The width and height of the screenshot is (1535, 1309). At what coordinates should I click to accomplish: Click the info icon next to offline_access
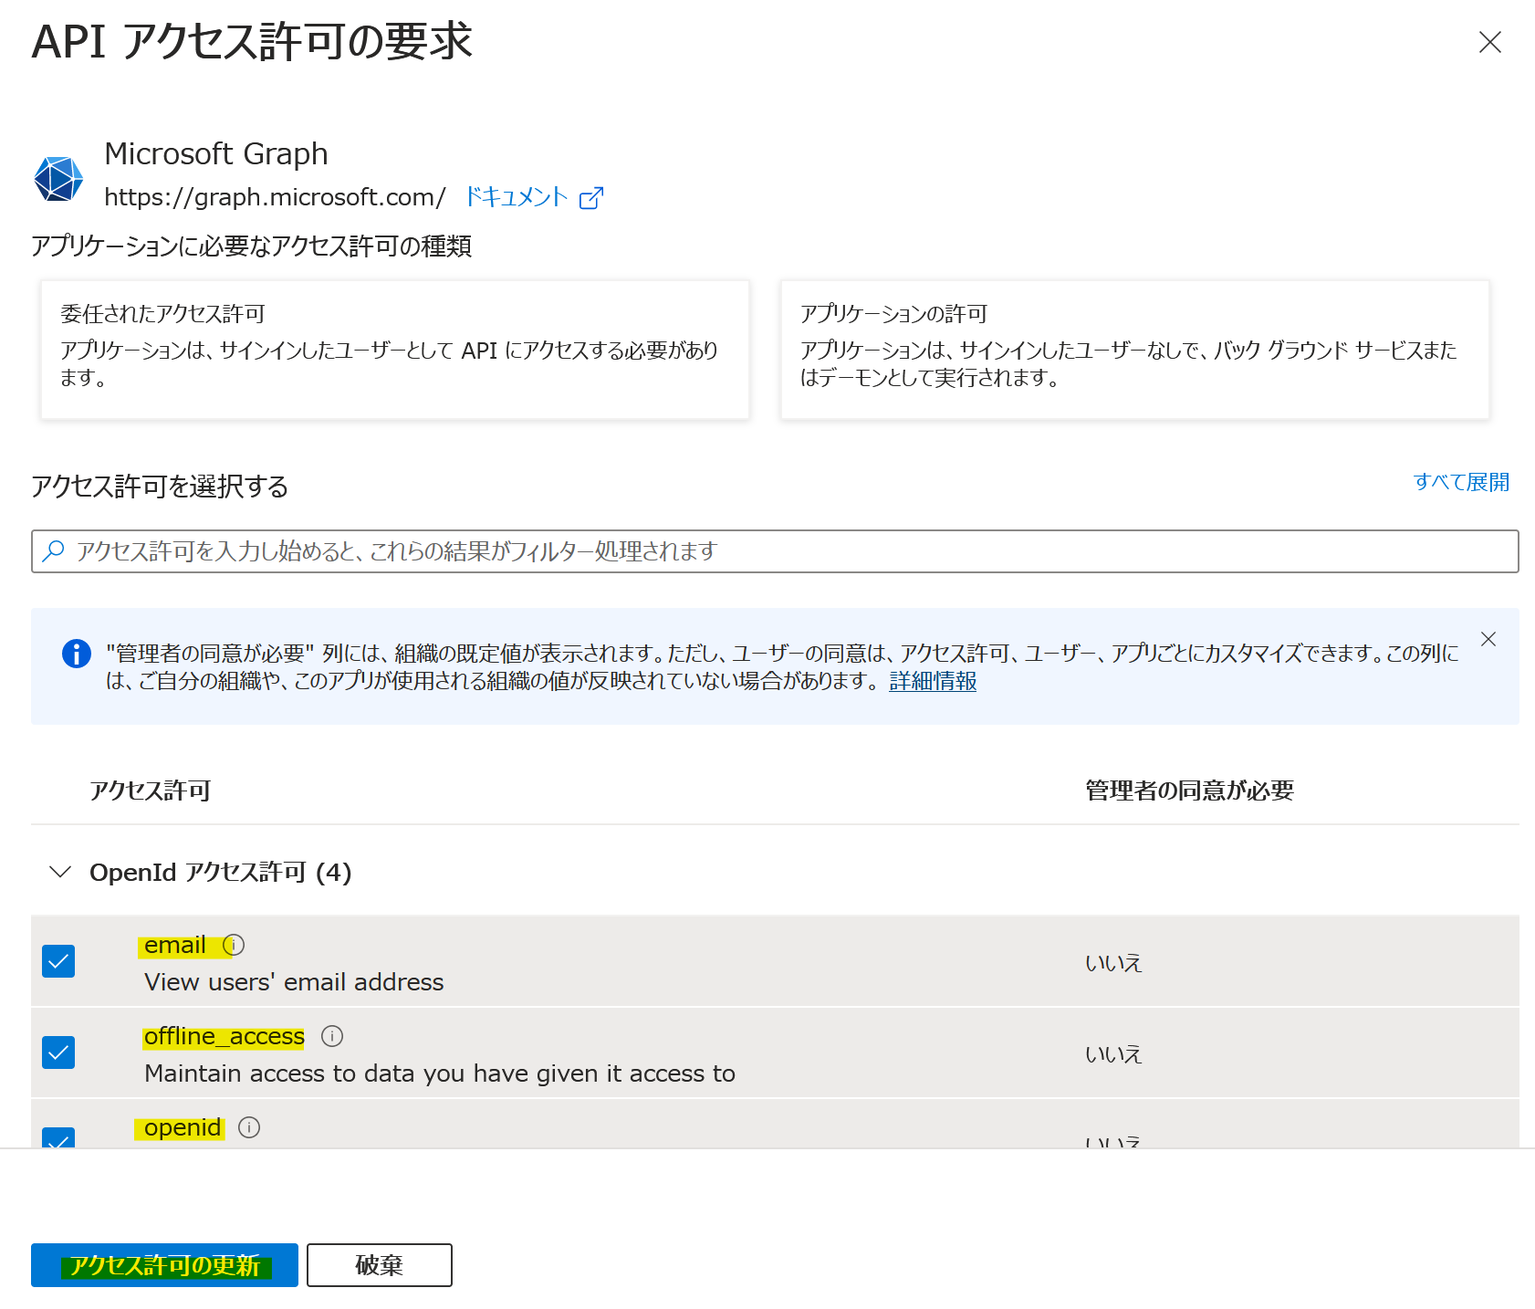pyautogui.click(x=332, y=1036)
